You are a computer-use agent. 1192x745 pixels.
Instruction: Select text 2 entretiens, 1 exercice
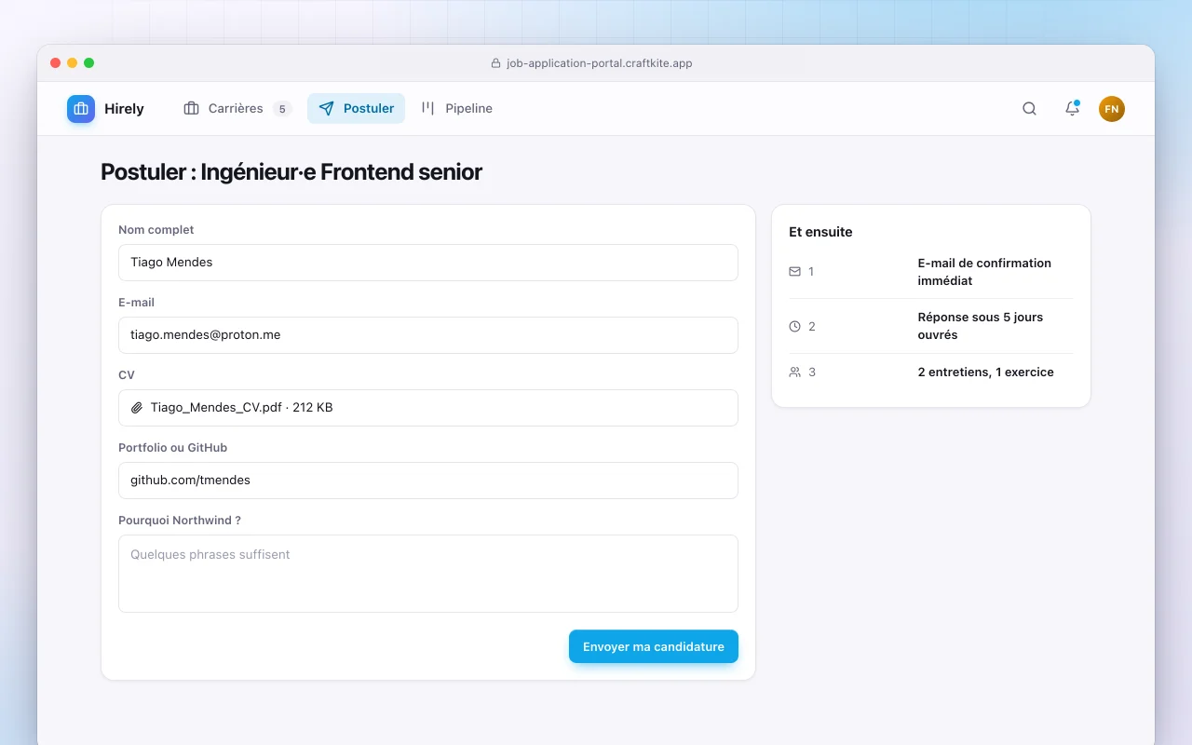pyautogui.click(x=986, y=372)
